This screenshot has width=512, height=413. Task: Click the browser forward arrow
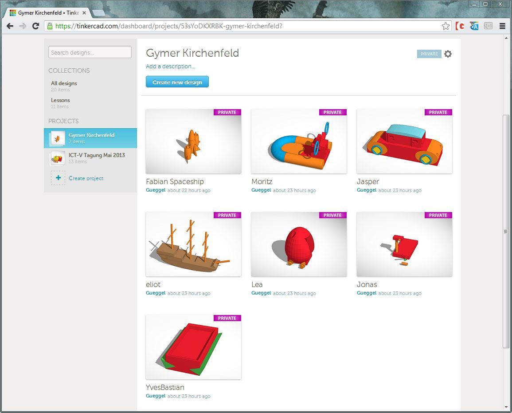pos(23,26)
